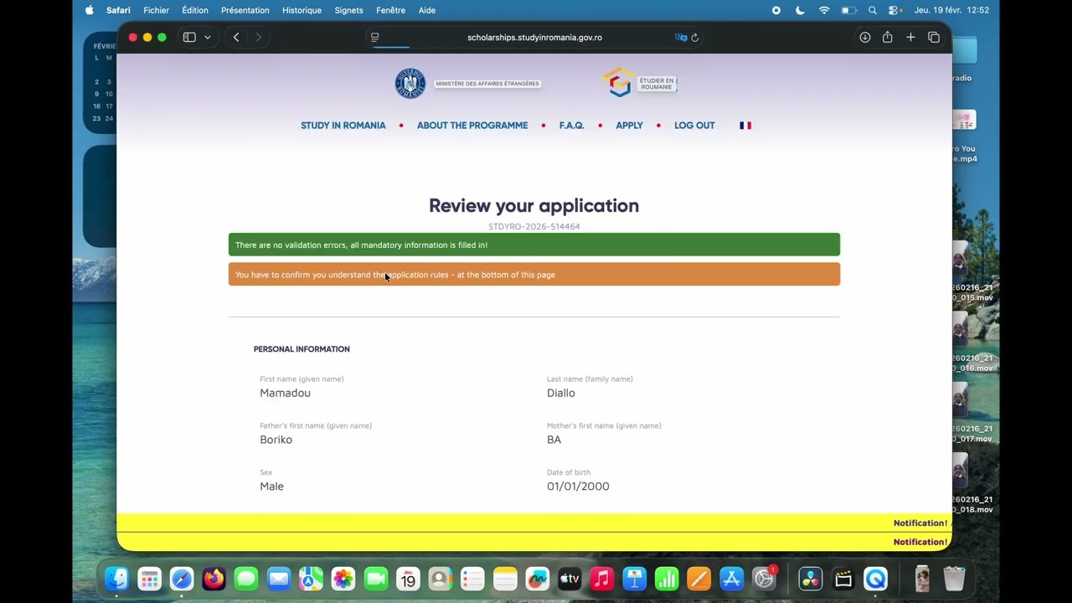Click the Étudier en Roumanie logo
This screenshot has height=603, width=1072.
pyautogui.click(x=639, y=83)
